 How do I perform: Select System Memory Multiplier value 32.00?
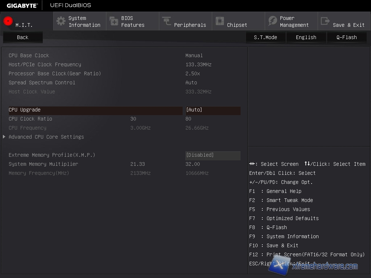coord(192,164)
